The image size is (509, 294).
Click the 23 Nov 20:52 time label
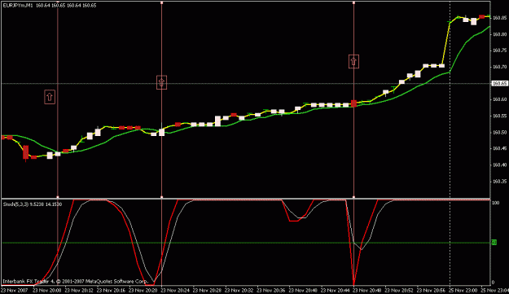[x=399, y=290]
